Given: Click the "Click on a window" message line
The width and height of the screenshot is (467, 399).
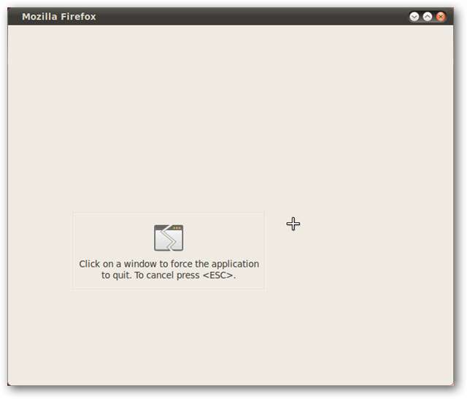Looking at the screenshot, I should 169,264.
